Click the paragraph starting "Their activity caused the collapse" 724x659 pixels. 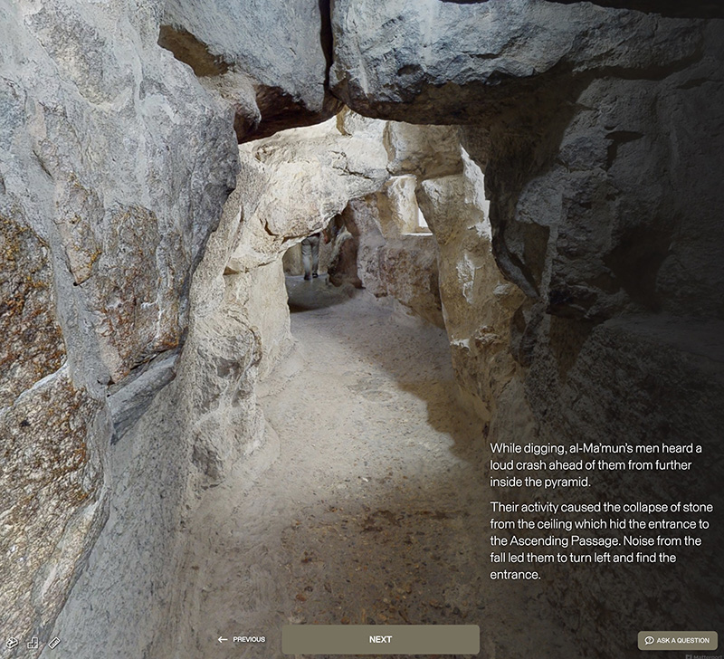[601, 540]
